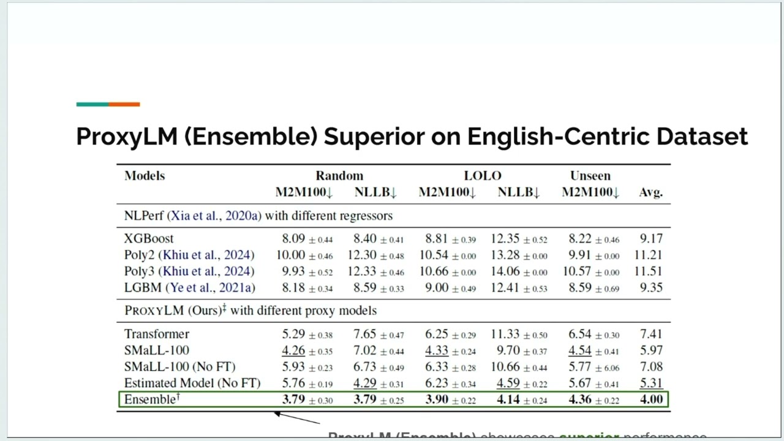Click the Transformer value 11.33 ± 0.50

click(519, 334)
